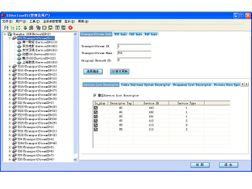Click the button starting with SI below Original Network ID
The image size is (252, 189).
tap(120, 71)
